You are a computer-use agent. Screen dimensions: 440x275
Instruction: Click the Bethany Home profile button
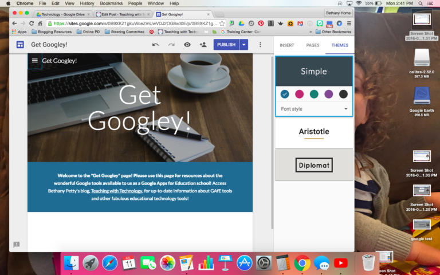click(338, 13)
